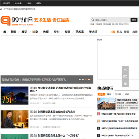This screenshot has height=139, width=139.
Task: Open article 封塔纳在拍卖场上凭什么一刀成名
Action: pos(58,136)
